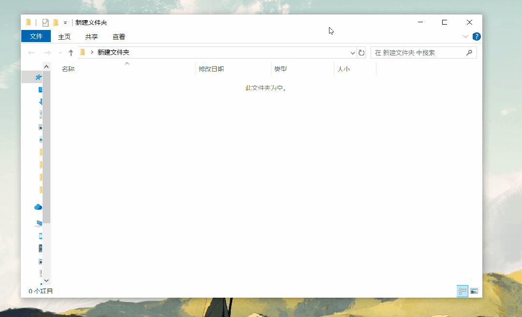Expand the ribbon with the chevron

(x=465, y=36)
